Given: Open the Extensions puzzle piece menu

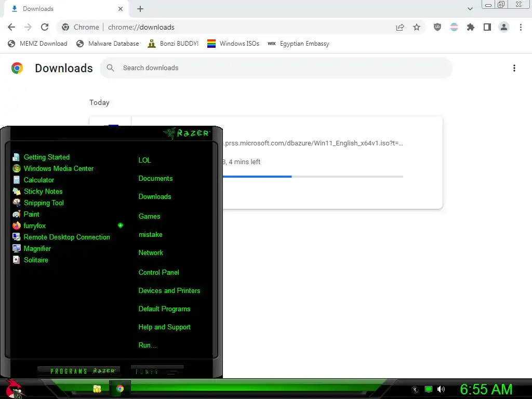Looking at the screenshot, I should click(x=471, y=27).
